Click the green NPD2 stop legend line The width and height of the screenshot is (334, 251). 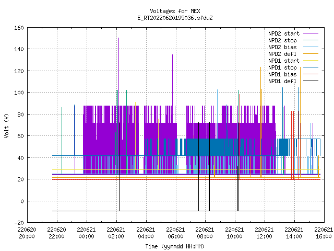pyautogui.click(x=311, y=40)
